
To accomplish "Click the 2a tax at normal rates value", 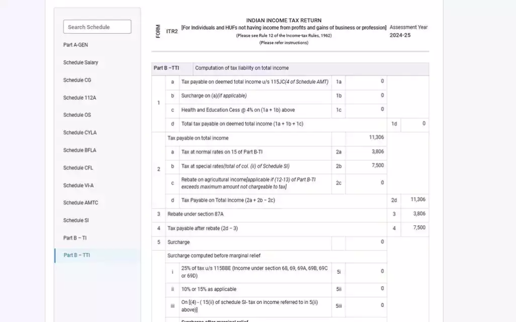I will pyautogui.click(x=366, y=151).
